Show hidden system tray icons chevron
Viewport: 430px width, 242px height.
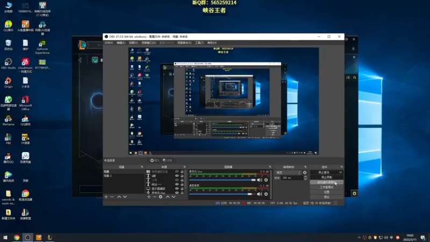359,238
